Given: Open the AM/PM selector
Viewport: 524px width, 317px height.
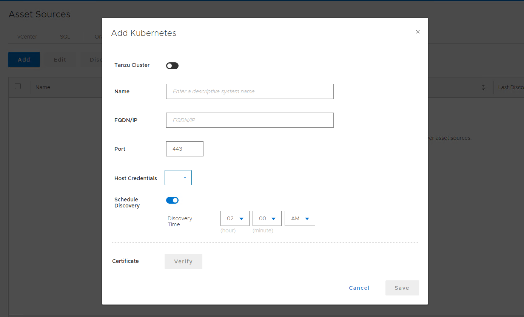Looking at the screenshot, I should (x=300, y=218).
